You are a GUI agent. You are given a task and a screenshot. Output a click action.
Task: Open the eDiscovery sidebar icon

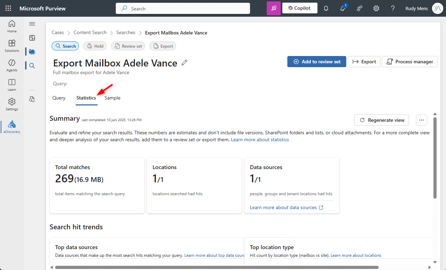click(12, 127)
